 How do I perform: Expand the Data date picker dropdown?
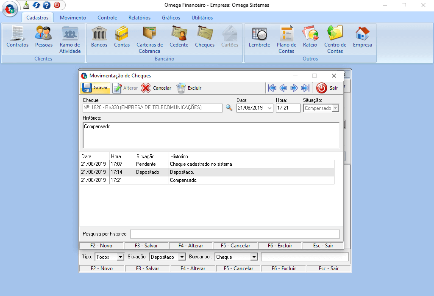point(270,108)
